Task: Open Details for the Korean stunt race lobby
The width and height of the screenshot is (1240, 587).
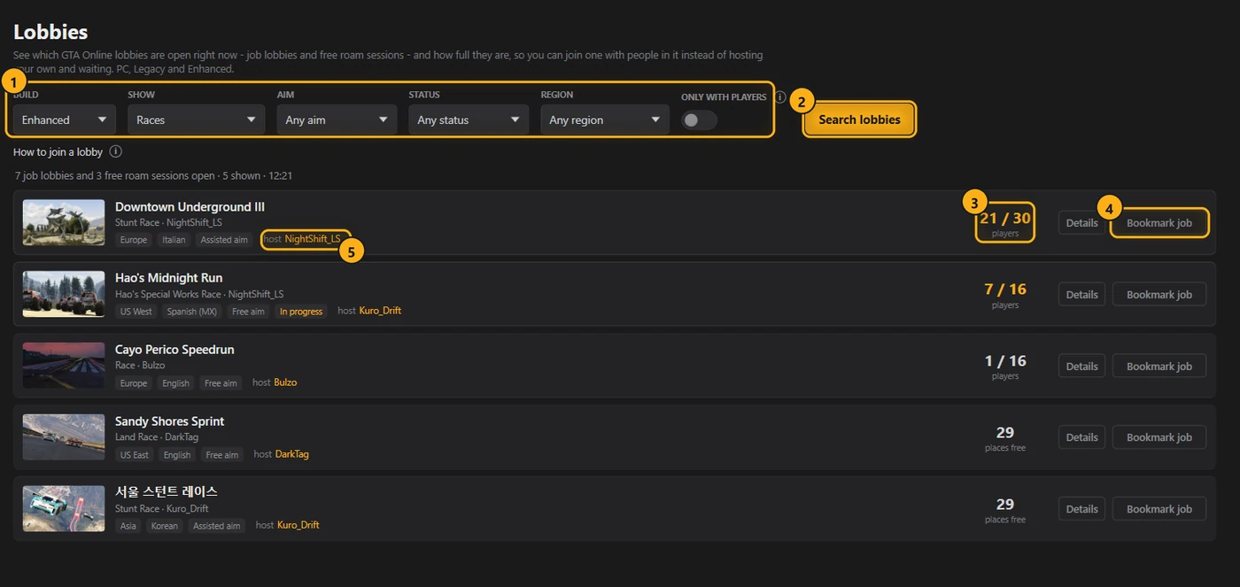Action: pos(1081,509)
